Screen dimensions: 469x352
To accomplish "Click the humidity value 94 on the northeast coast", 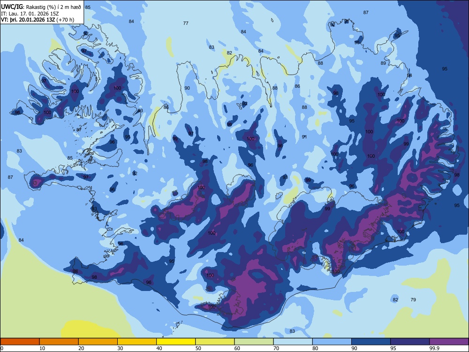I will pos(409,75).
